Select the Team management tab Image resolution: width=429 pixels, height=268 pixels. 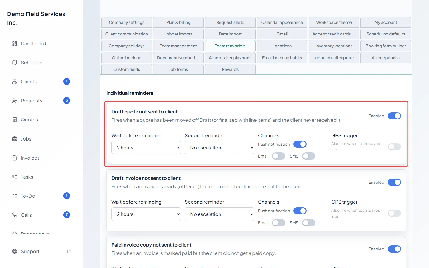tap(178, 46)
